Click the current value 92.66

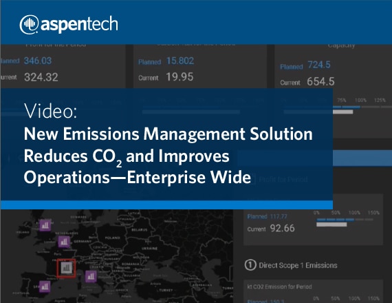coord(282,228)
